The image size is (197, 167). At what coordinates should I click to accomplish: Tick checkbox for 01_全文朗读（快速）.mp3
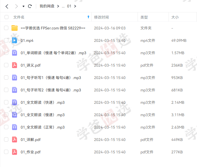tap(6, 102)
